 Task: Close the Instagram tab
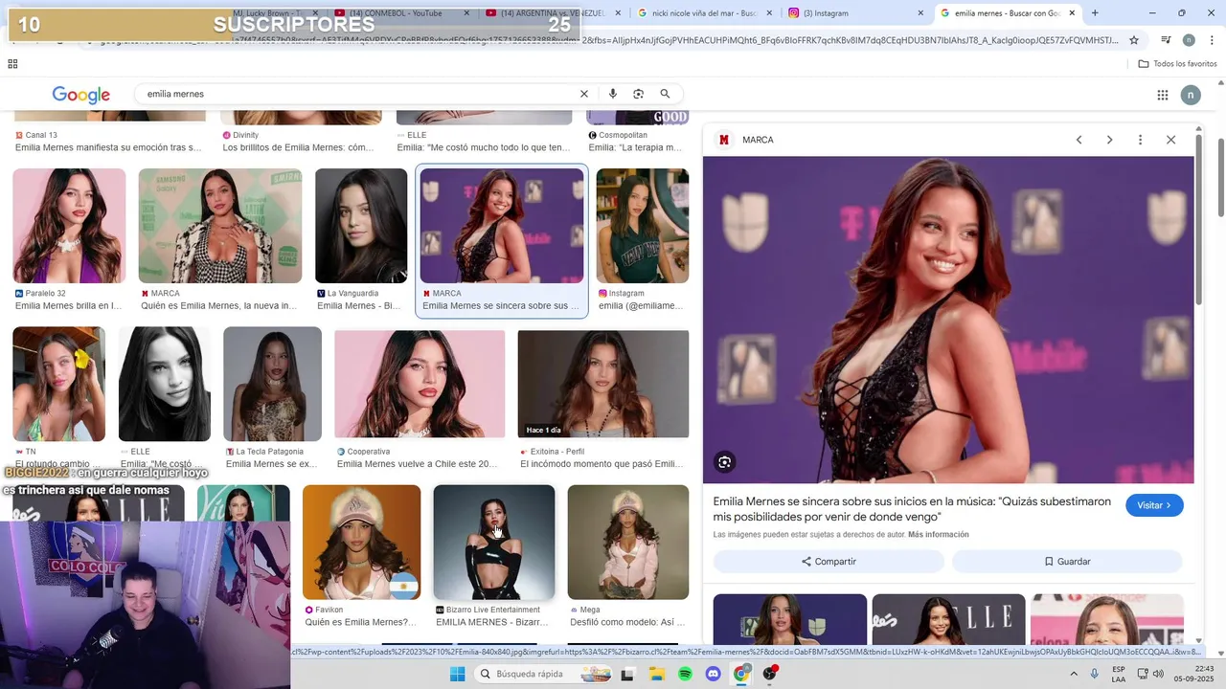(920, 13)
